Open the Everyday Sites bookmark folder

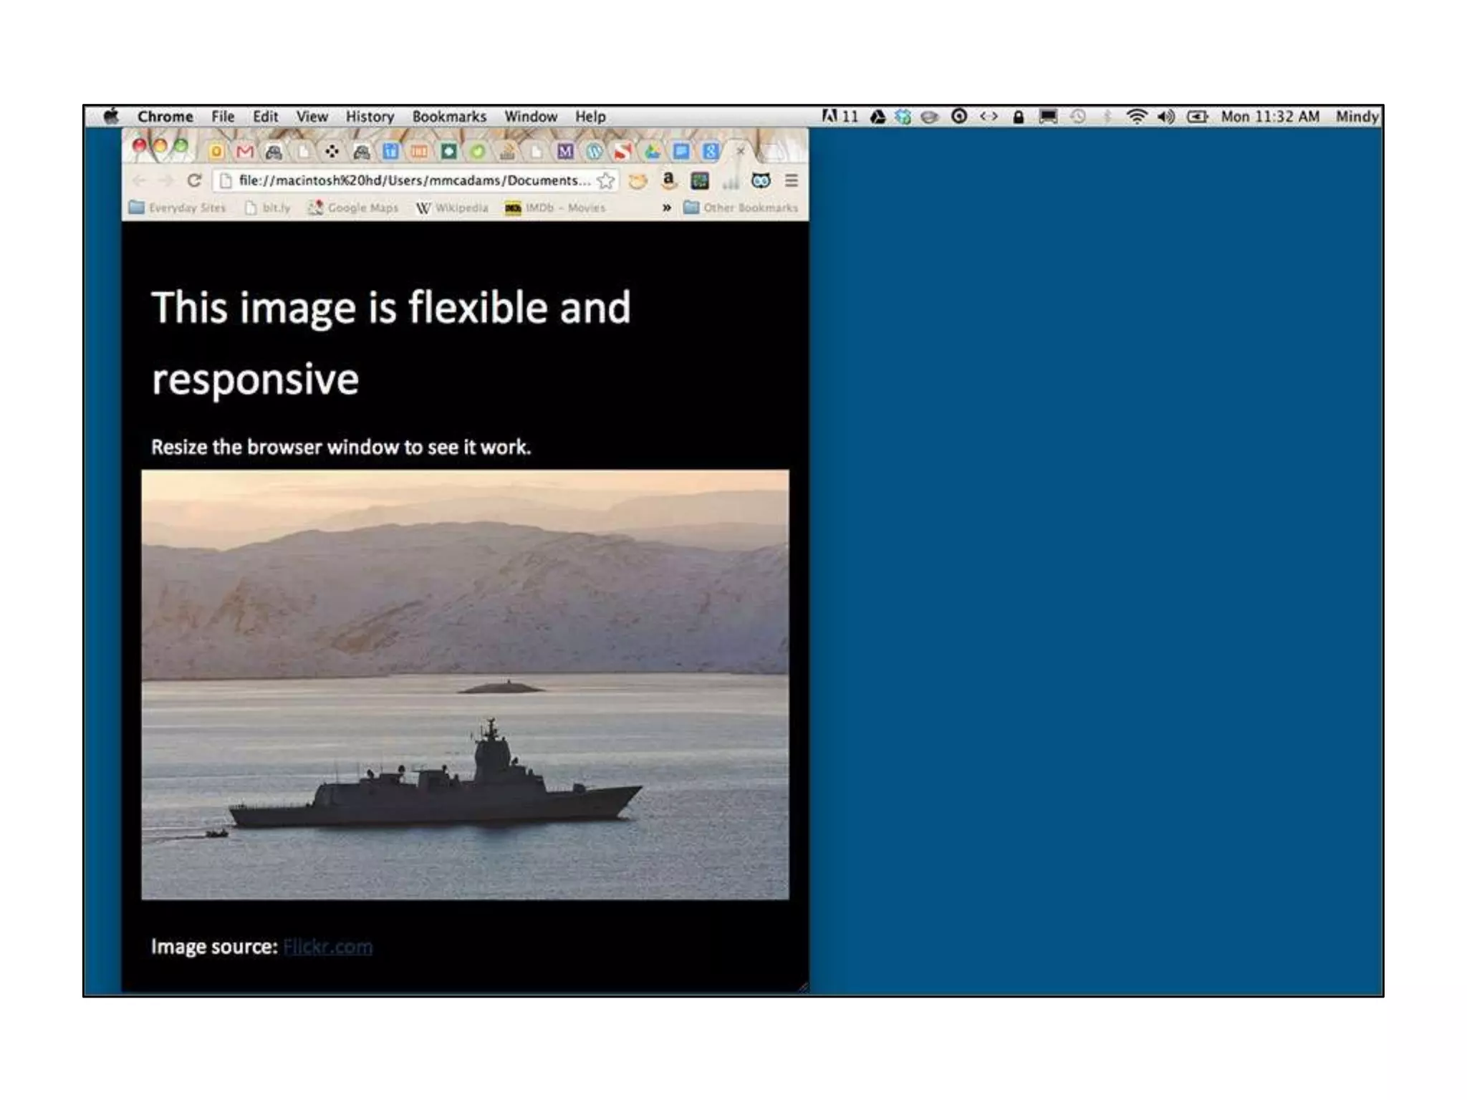pos(178,208)
